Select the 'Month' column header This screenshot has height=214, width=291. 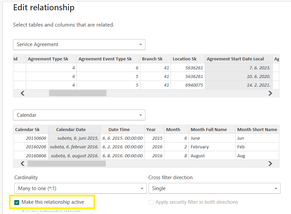[x=176, y=129]
